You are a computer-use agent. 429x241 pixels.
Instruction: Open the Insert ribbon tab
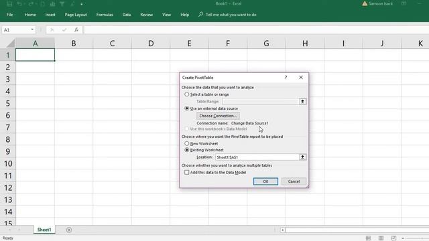tap(50, 15)
